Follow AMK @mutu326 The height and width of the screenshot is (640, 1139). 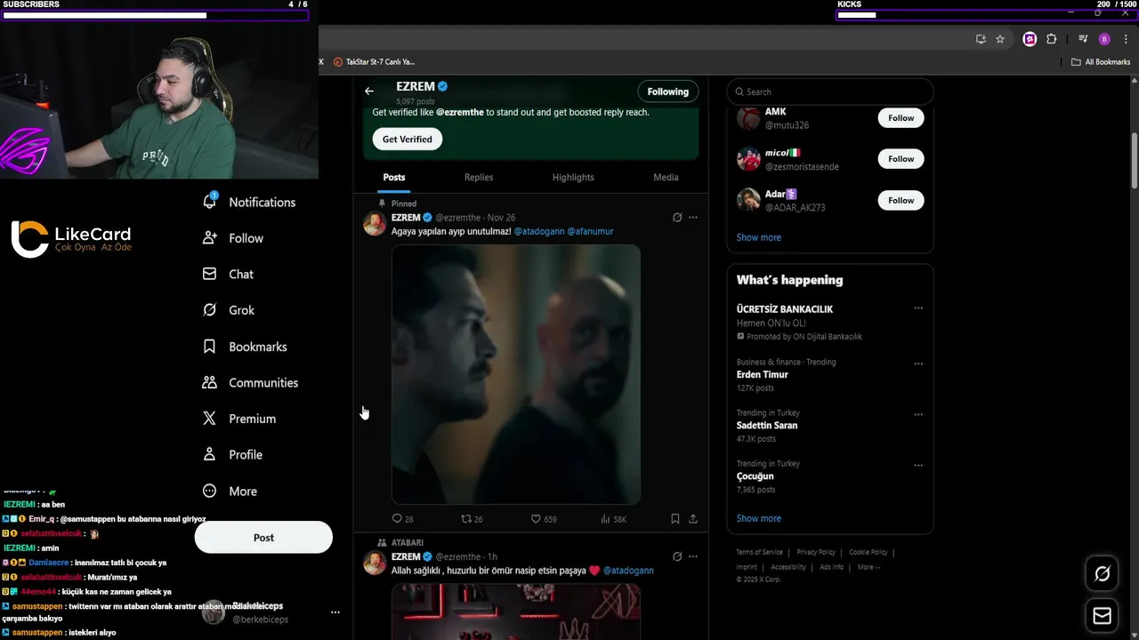click(x=901, y=117)
